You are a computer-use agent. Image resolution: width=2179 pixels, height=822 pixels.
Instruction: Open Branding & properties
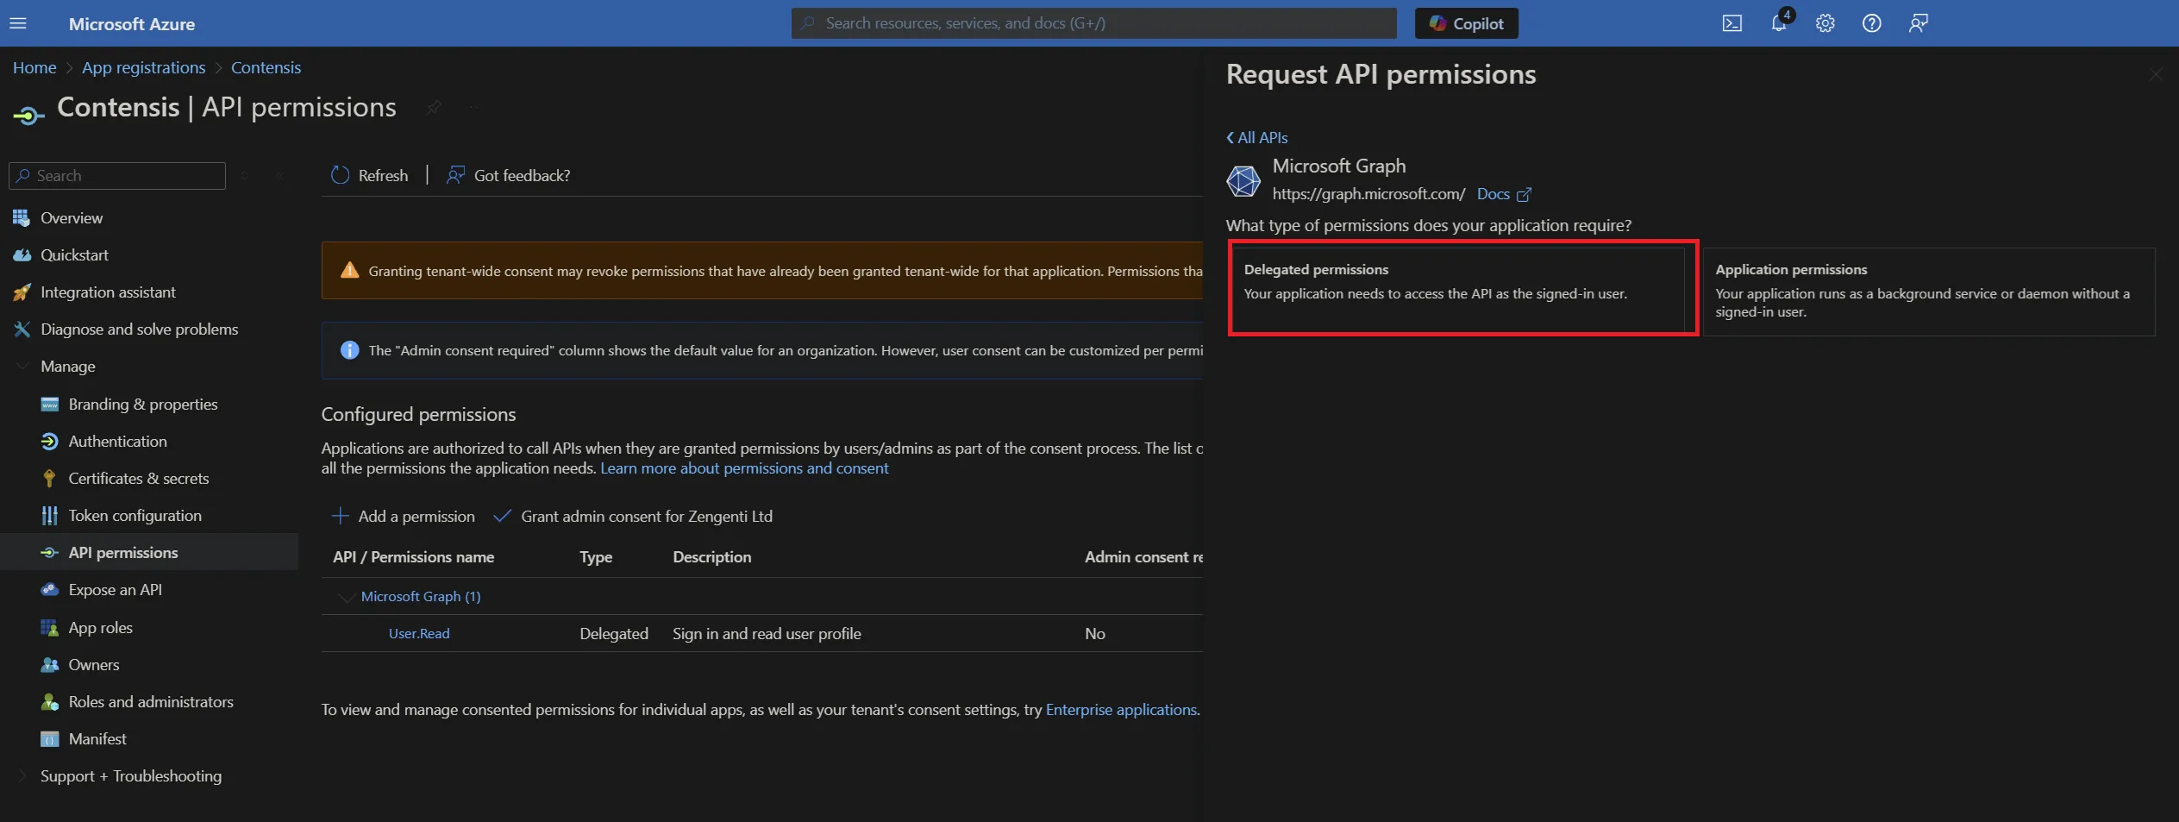pyautogui.click(x=142, y=404)
